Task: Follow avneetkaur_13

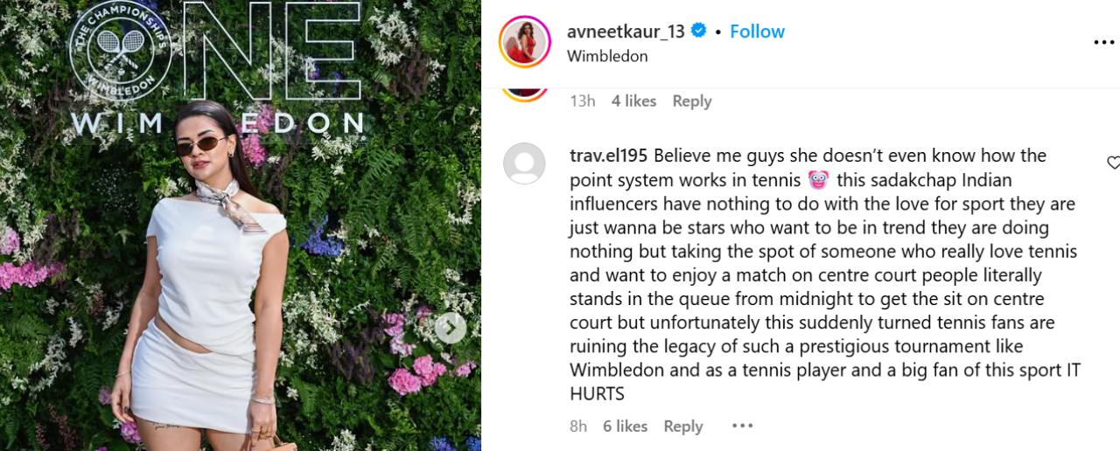Action: pos(757,31)
